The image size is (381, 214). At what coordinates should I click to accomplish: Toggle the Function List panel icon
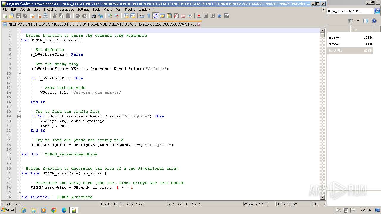[176, 16]
